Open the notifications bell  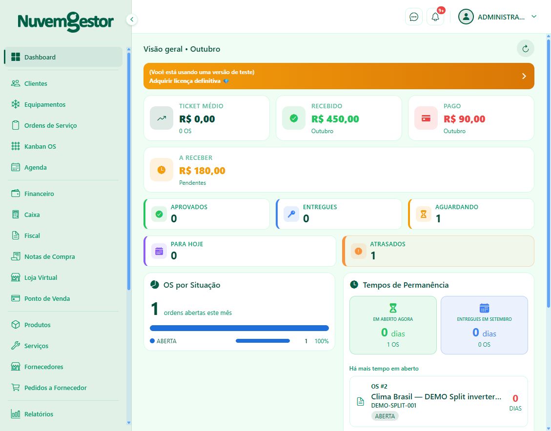coord(435,17)
